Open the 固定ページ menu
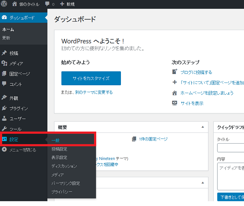The image size is (244, 206). (x=20, y=74)
